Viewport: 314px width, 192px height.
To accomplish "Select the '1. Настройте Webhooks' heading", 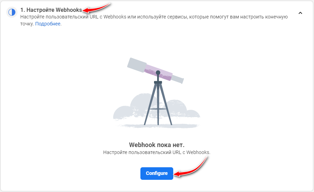I will pyautogui.click(x=51, y=10).
